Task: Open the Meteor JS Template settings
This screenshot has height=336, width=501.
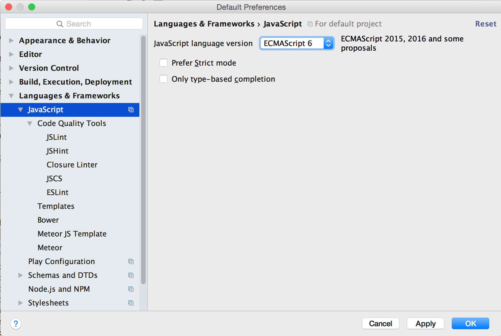Action: [x=72, y=234]
